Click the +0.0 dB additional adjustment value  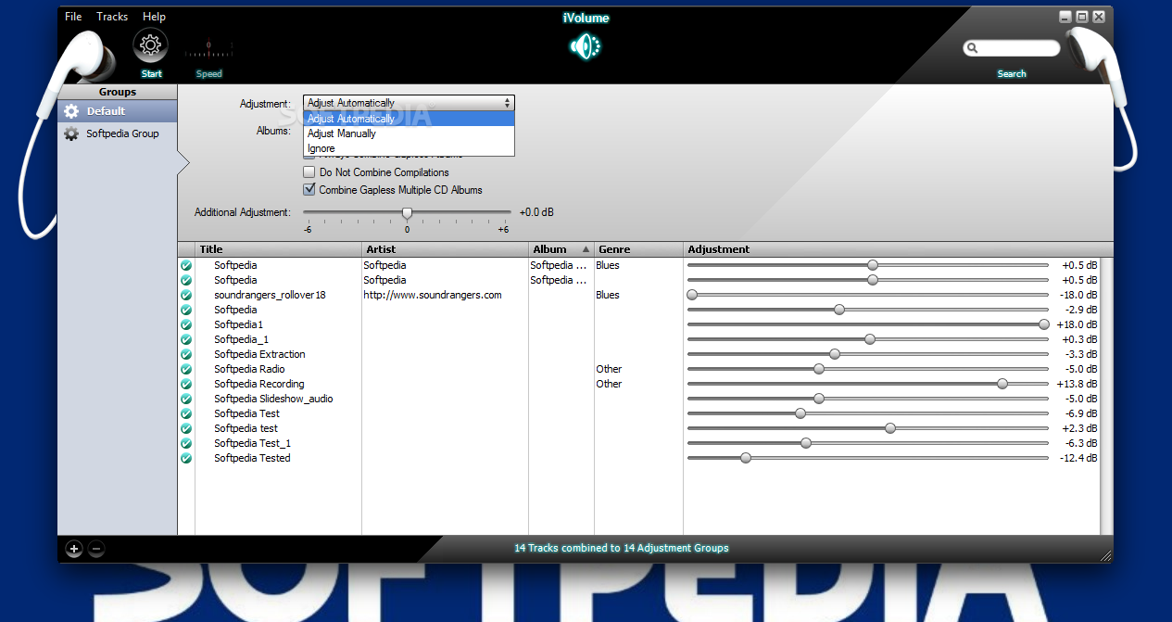pos(536,212)
